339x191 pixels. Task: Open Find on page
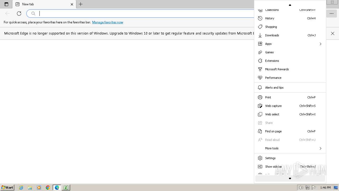pos(290,131)
